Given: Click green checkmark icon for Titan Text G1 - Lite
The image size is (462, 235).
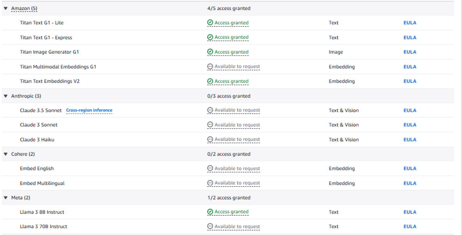Looking at the screenshot, I should pos(210,23).
